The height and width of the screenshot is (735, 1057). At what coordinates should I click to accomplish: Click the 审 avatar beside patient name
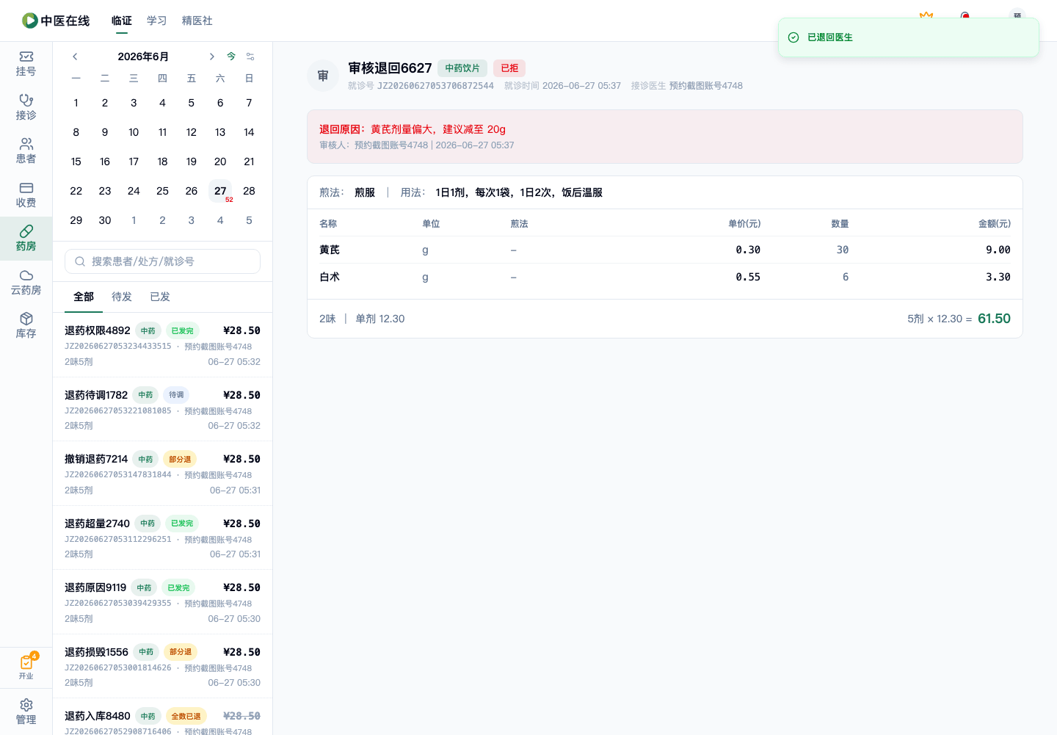[x=323, y=76]
